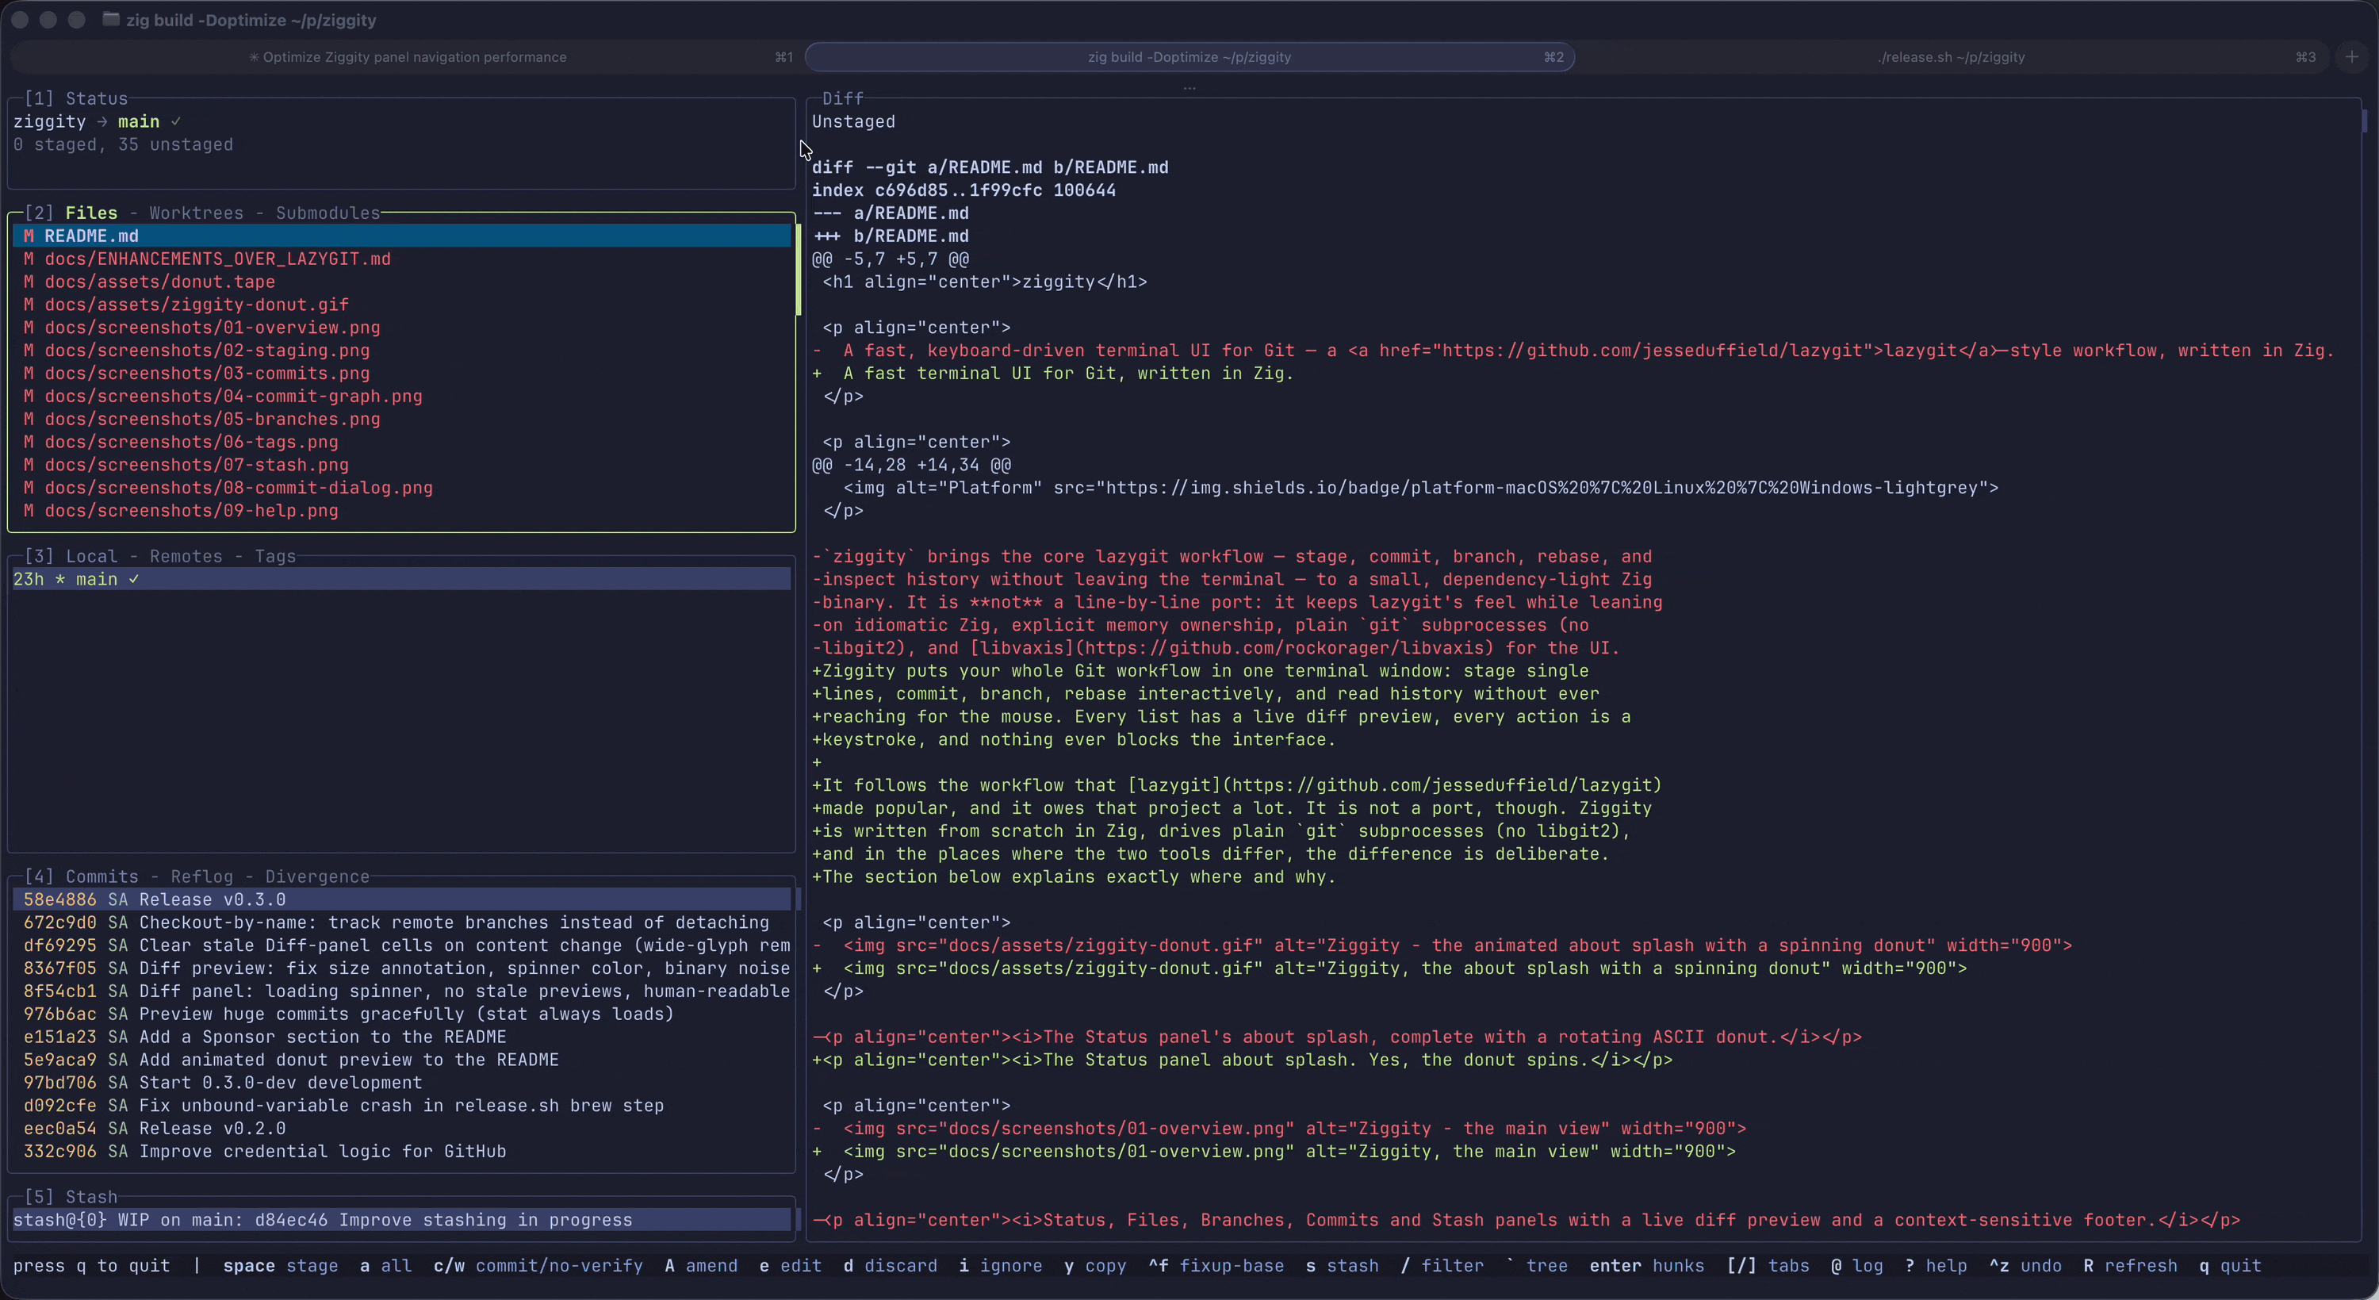Click 'e edit' footer shortcut

(791, 1265)
